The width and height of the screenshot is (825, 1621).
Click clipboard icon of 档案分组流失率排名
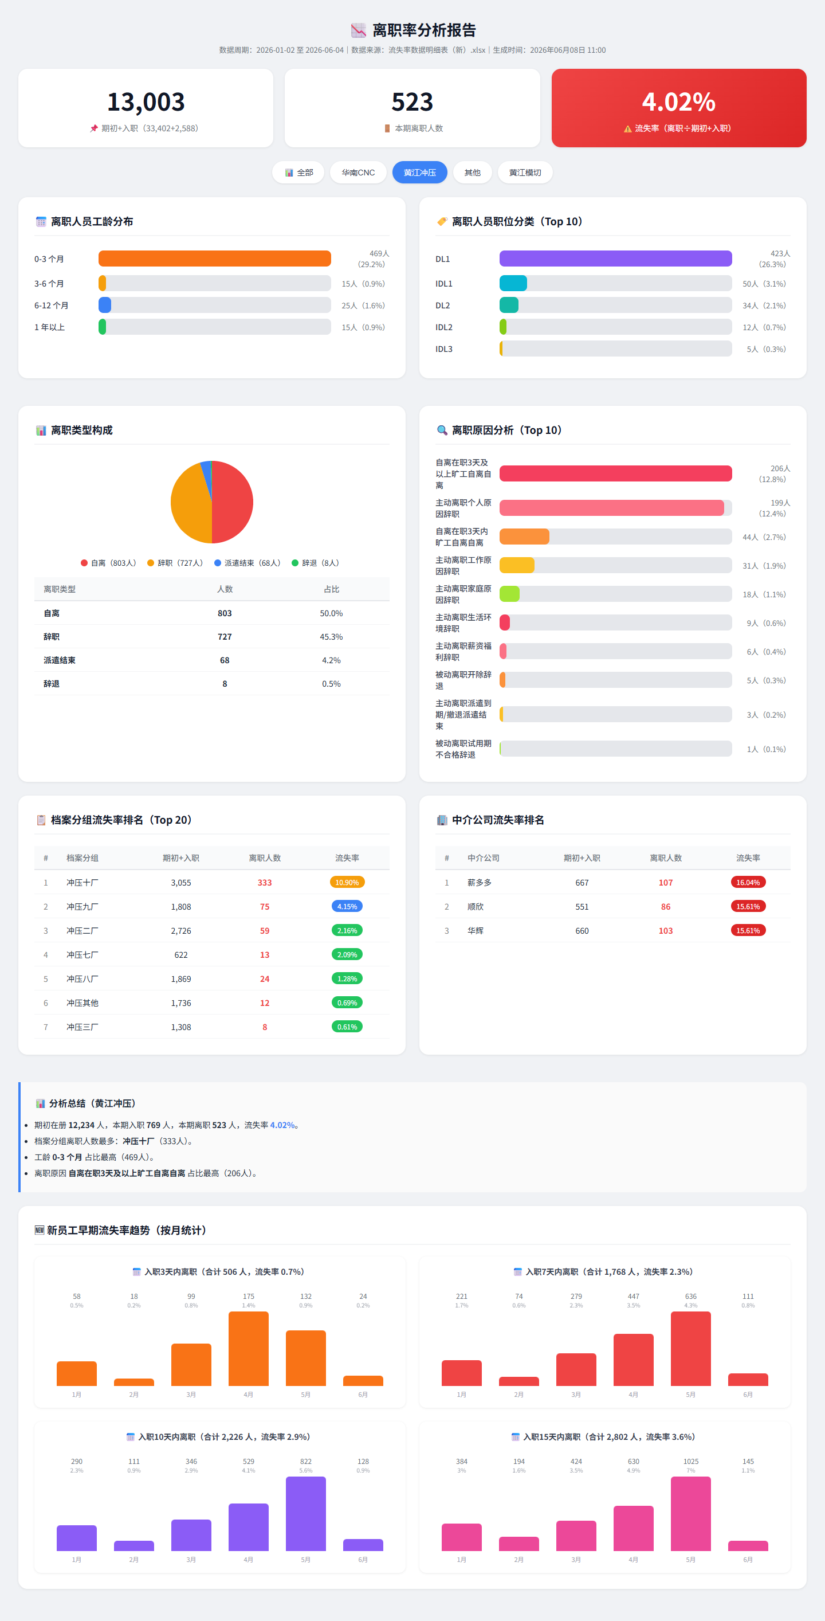coord(41,820)
